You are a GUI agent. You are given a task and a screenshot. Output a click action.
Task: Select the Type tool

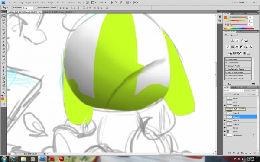pos(3,71)
